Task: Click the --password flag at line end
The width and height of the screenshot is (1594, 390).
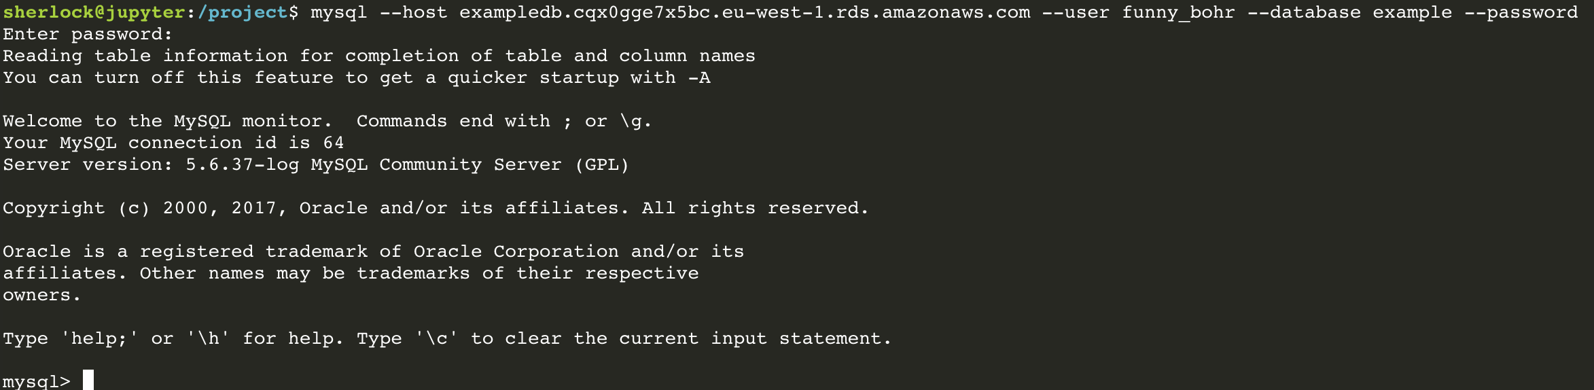Action: click(x=1521, y=12)
